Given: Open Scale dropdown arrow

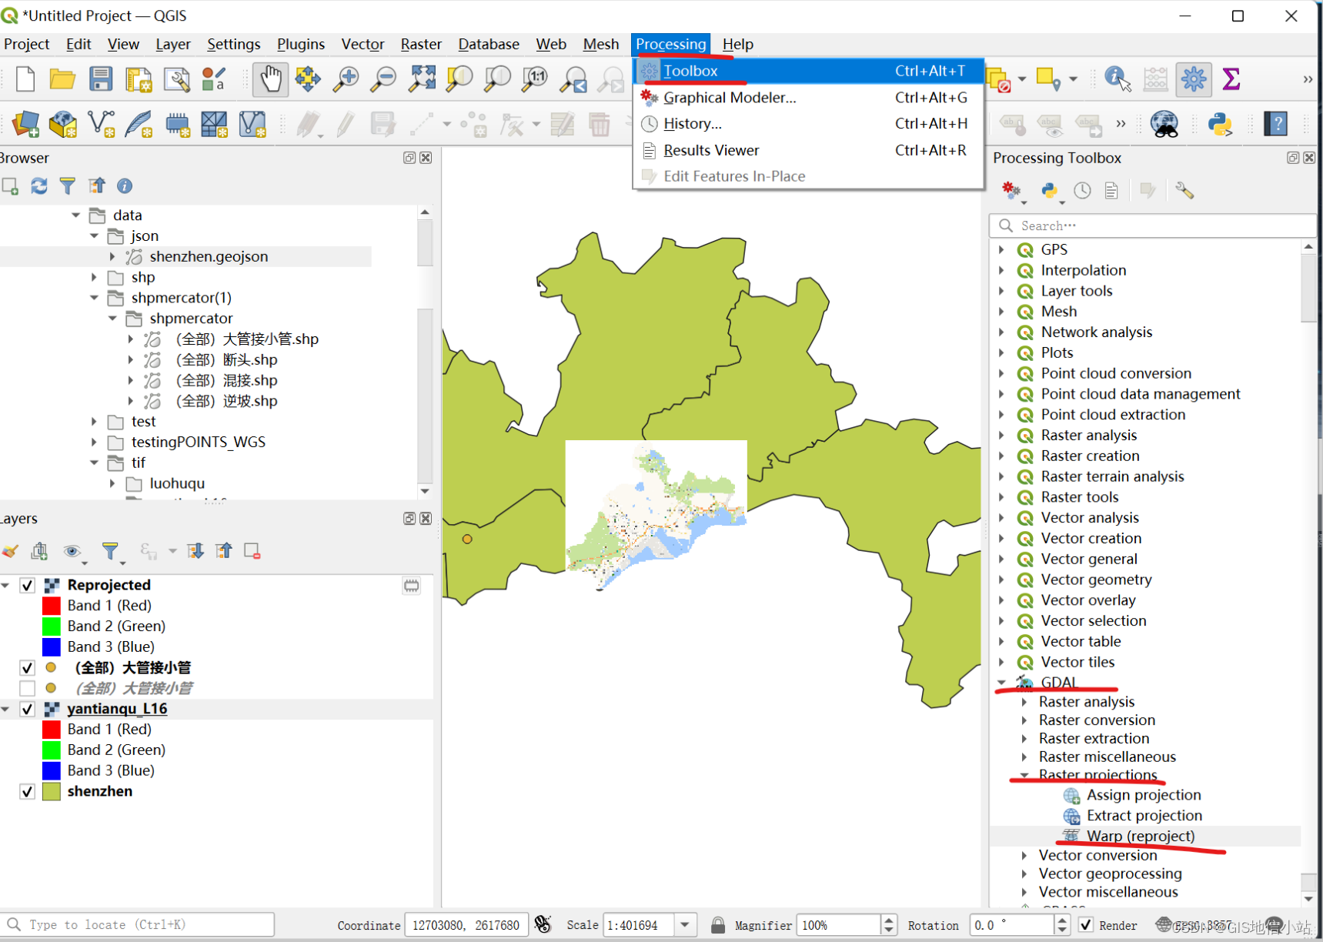Looking at the screenshot, I should 684,925.
